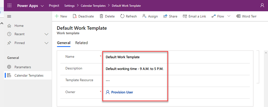
Task: Expand the Flow dropdown chevron
Action: click(x=229, y=16)
